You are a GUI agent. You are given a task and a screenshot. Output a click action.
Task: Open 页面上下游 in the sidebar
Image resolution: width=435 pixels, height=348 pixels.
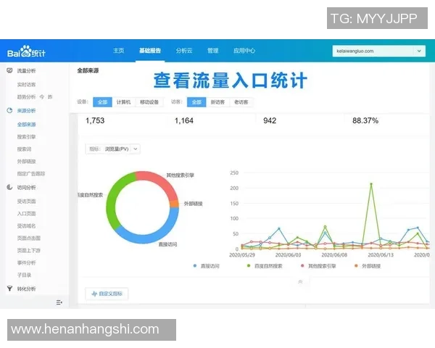(29, 250)
